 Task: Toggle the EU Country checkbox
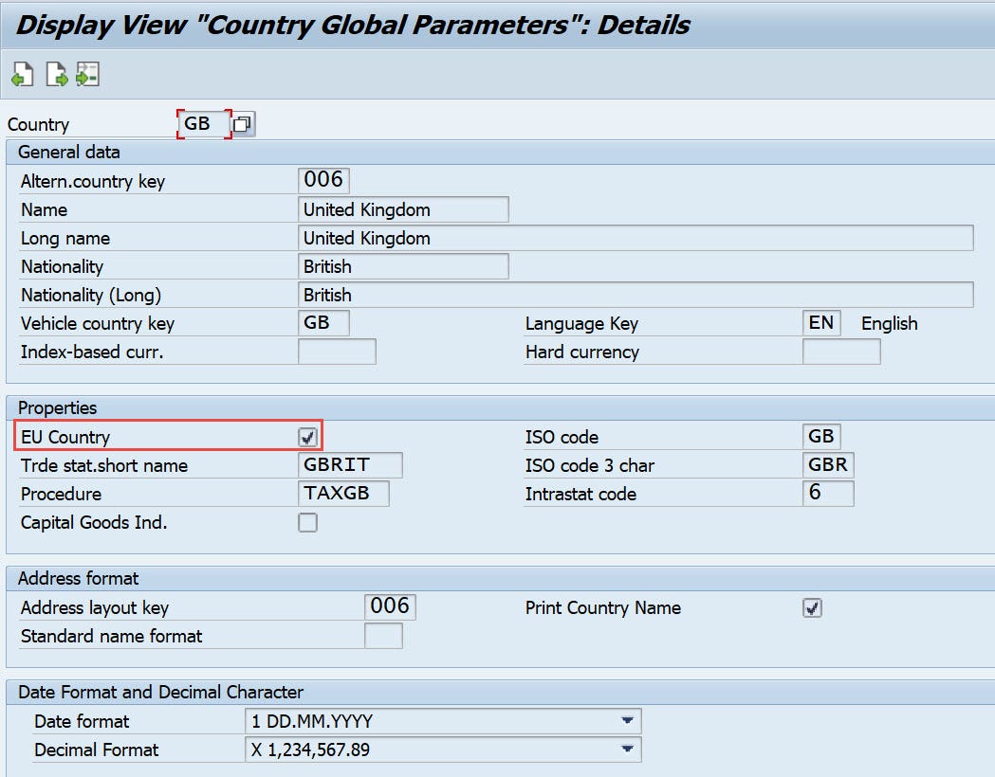307,436
